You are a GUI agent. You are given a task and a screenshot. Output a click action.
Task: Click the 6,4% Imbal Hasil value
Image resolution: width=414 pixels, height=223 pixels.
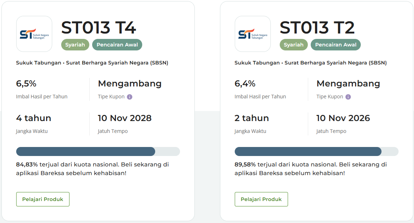(x=245, y=84)
